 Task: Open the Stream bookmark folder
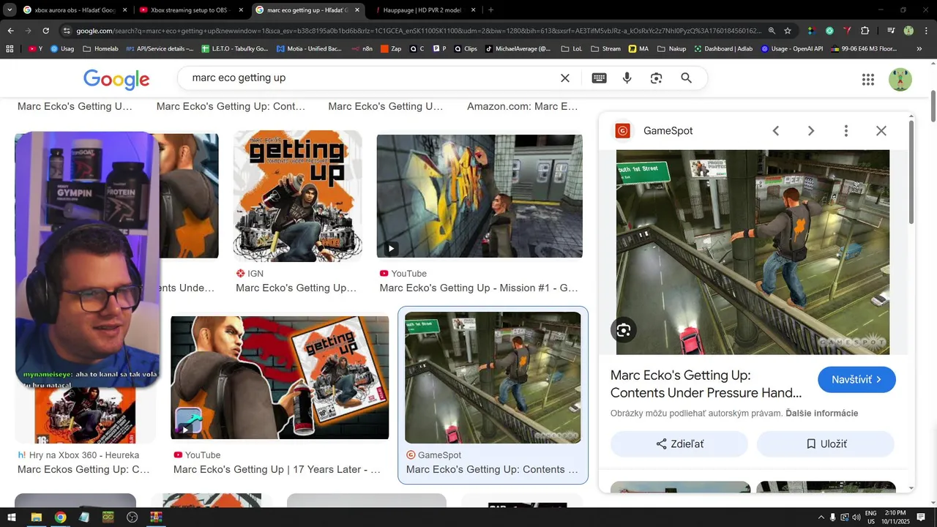tap(605, 49)
